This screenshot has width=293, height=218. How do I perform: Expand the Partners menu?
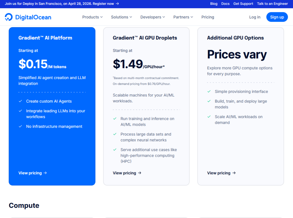(x=183, y=17)
